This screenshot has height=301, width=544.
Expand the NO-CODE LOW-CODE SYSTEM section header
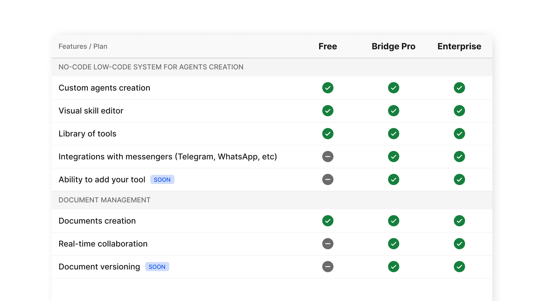click(x=151, y=67)
